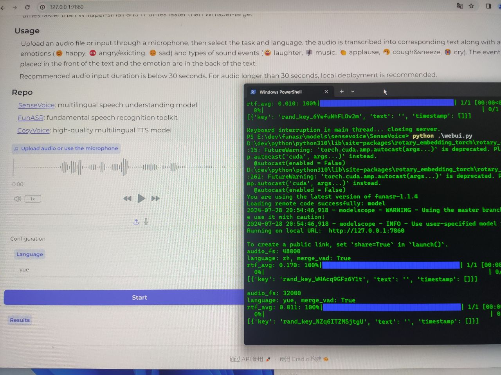Viewport: 501px width, 375px height.
Task: Click 'language: yue, merge_vad: True' line
Action: (x=301, y=300)
